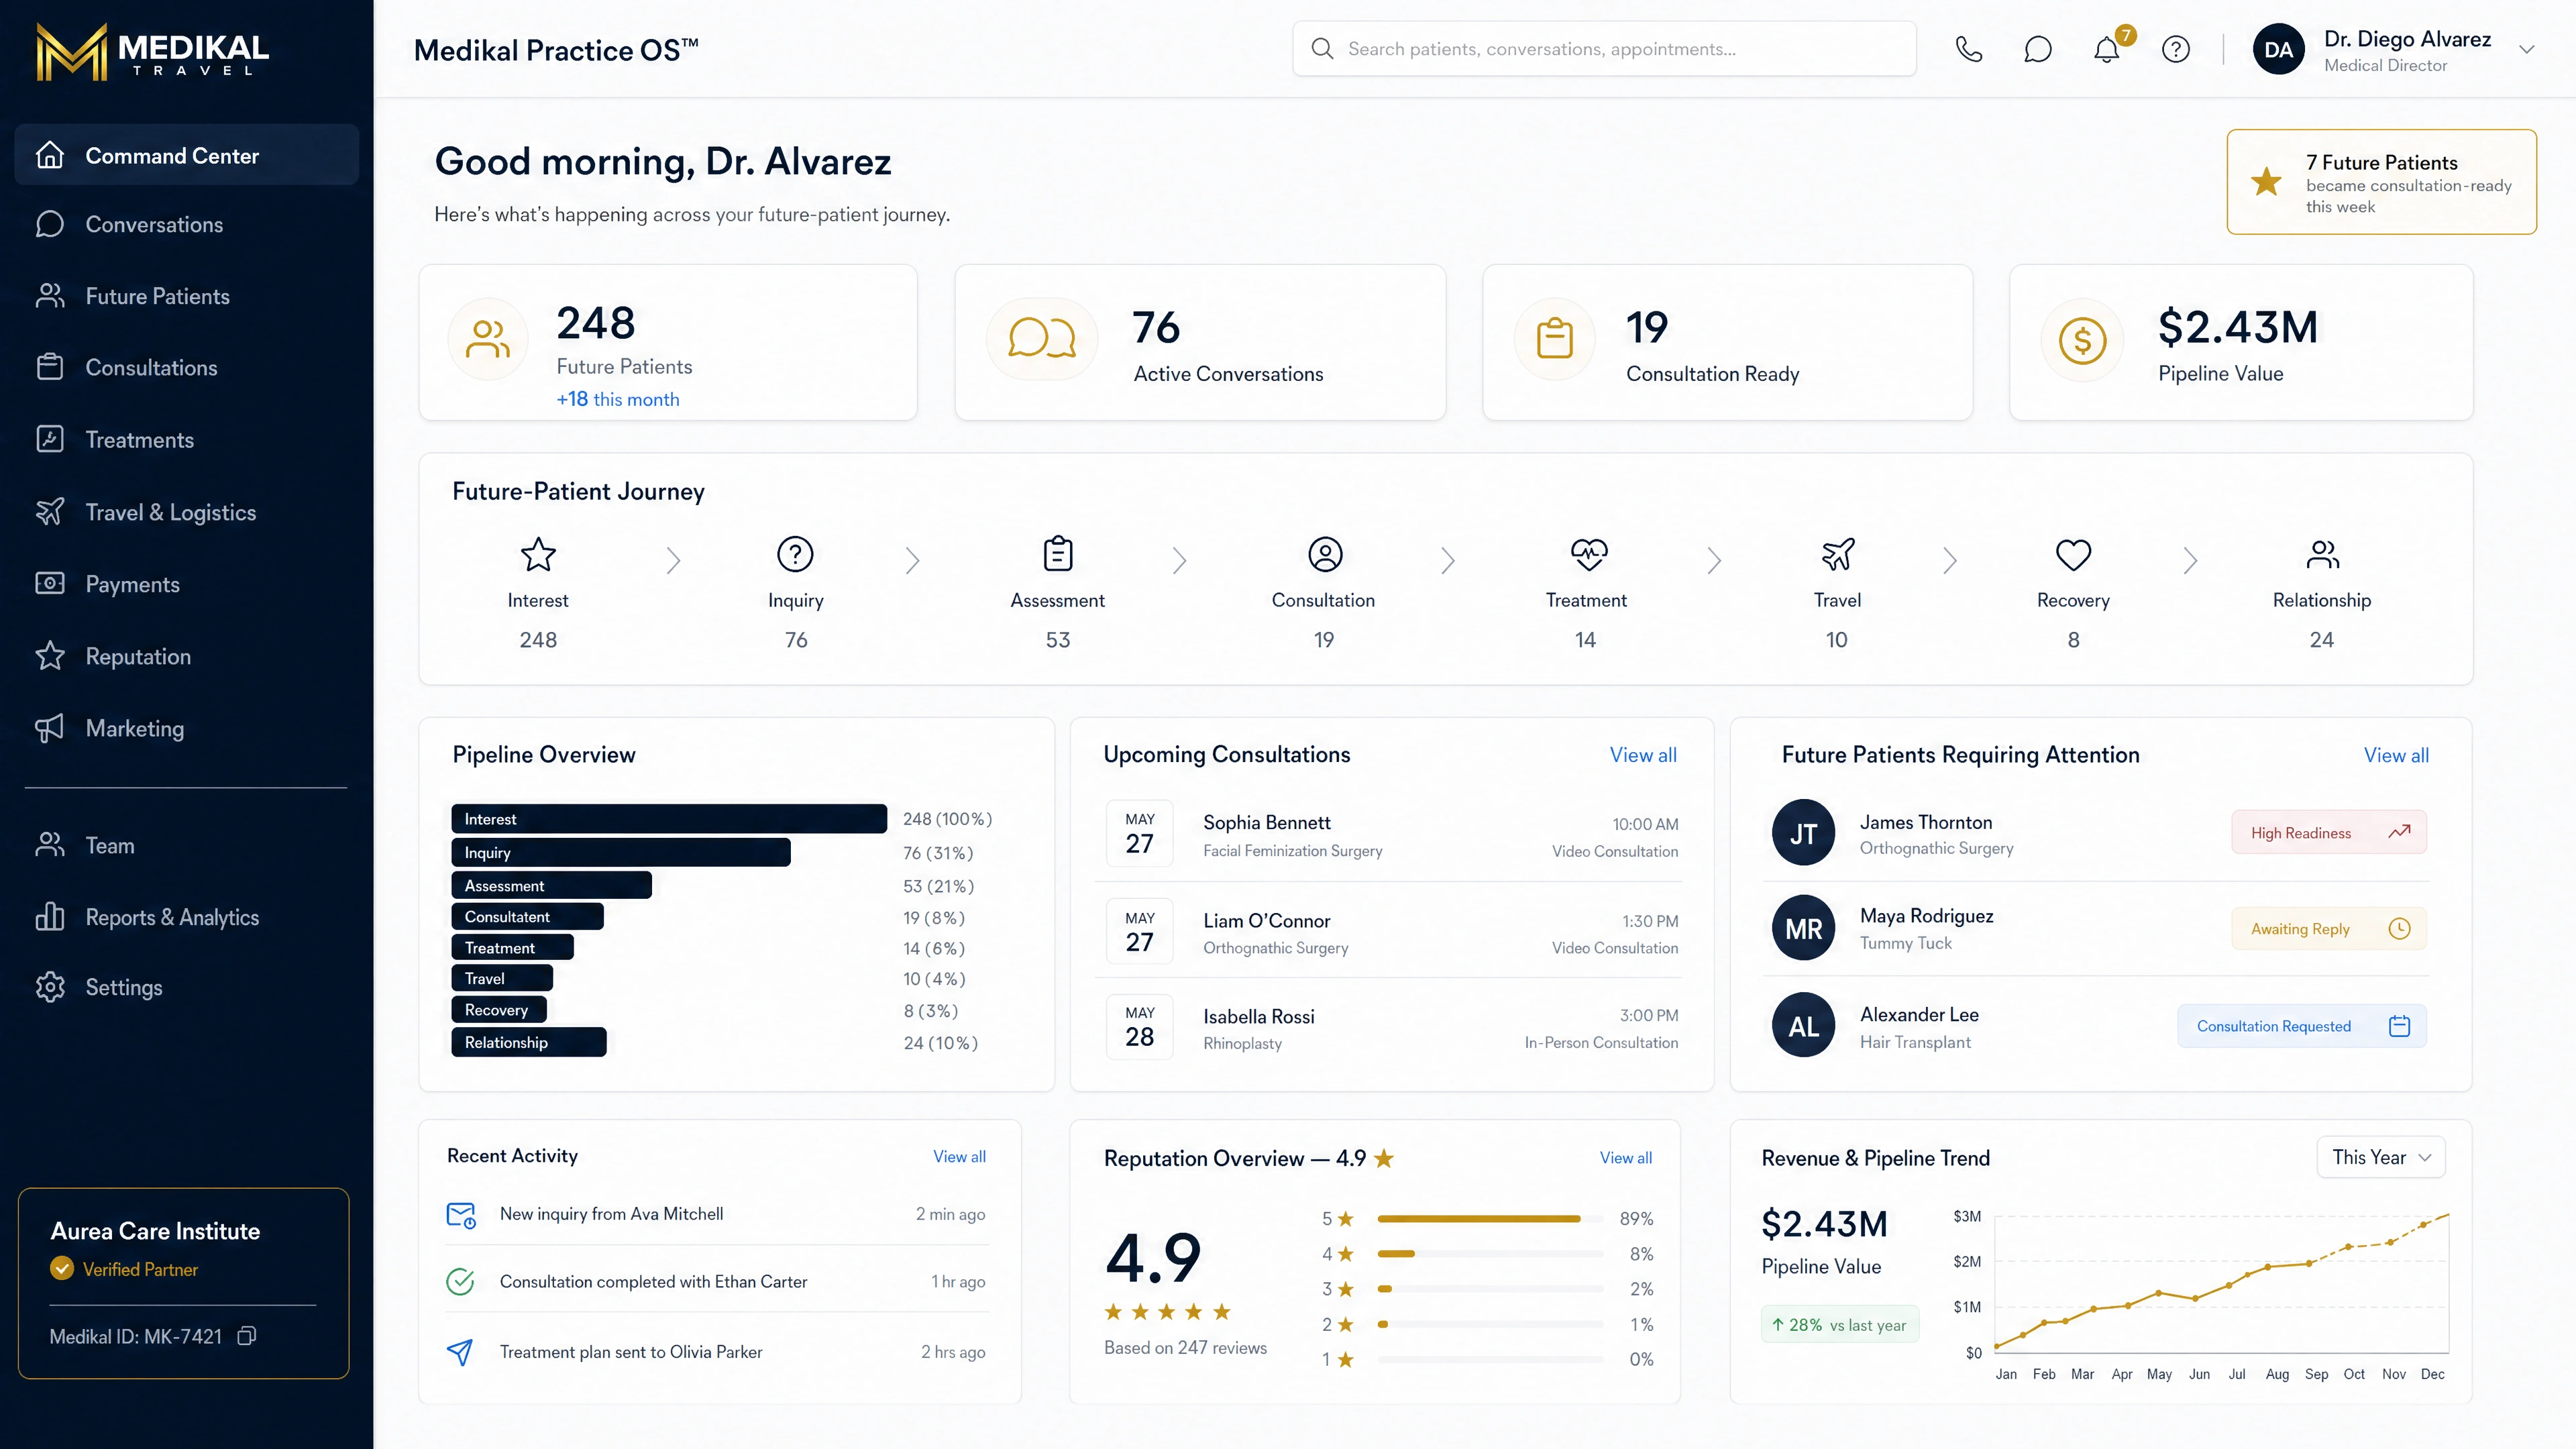The height and width of the screenshot is (1449, 2576).
Task: View all Future Patients Requiring Attention
Action: point(2396,755)
